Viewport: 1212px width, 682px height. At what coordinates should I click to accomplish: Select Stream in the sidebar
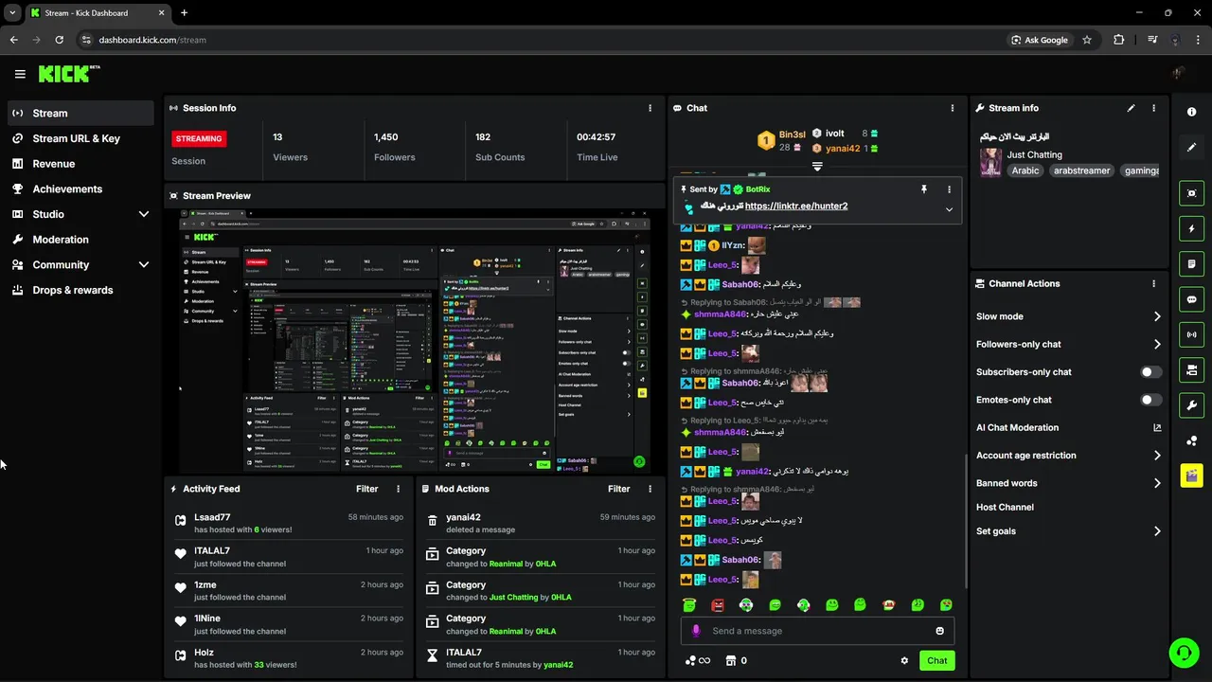[x=80, y=113]
